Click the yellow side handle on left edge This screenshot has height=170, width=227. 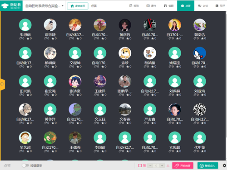[x=2, y=84]
